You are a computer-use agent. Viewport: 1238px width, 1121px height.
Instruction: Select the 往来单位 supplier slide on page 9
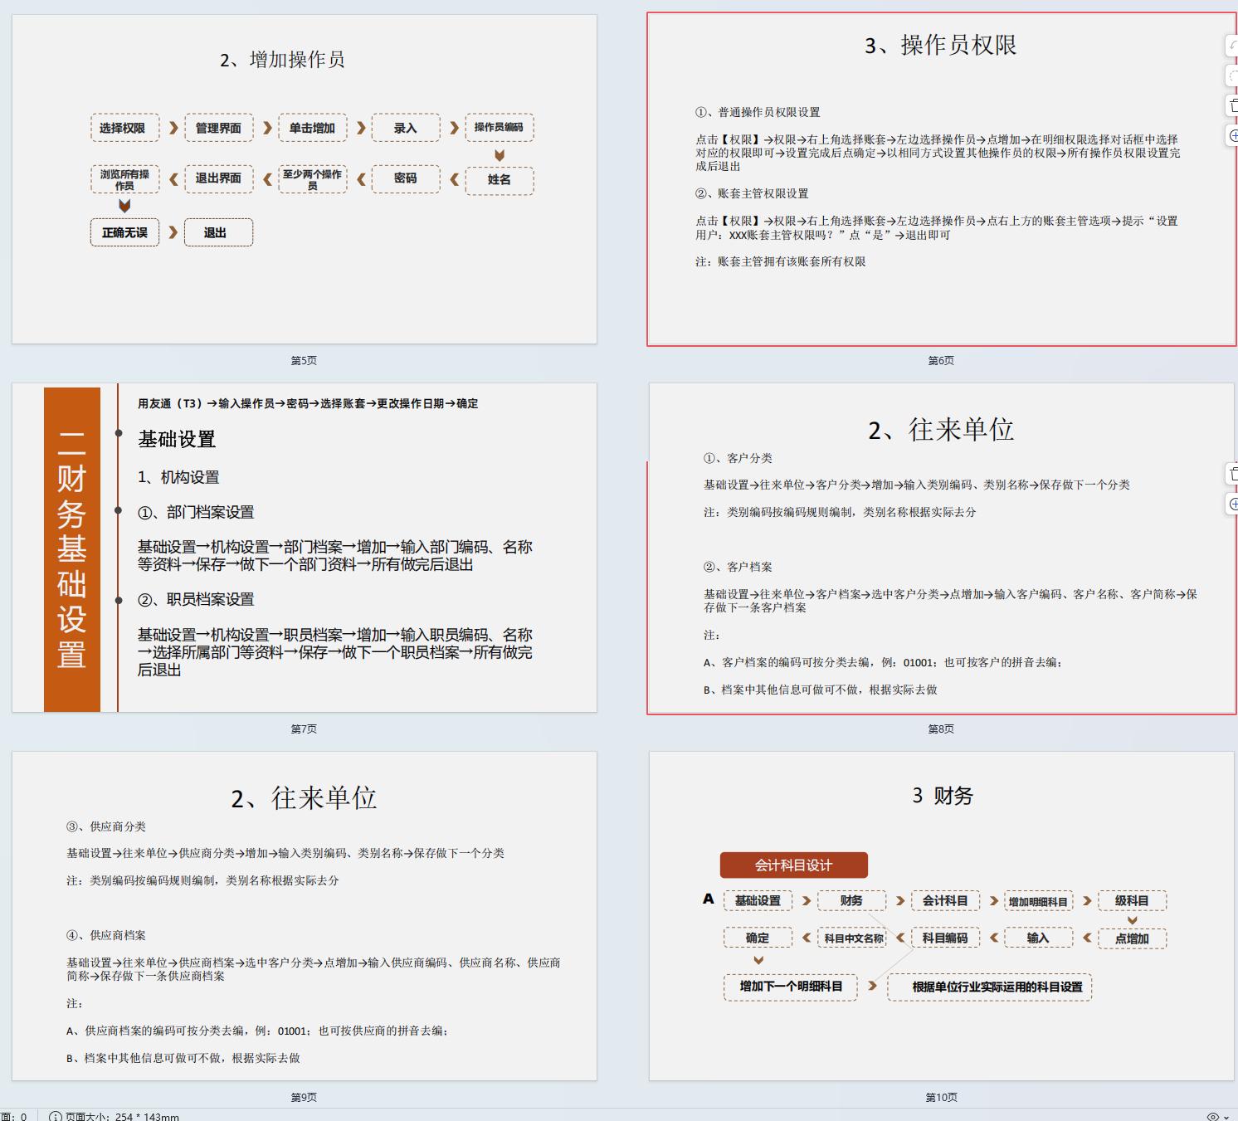(x=304, y=921)
